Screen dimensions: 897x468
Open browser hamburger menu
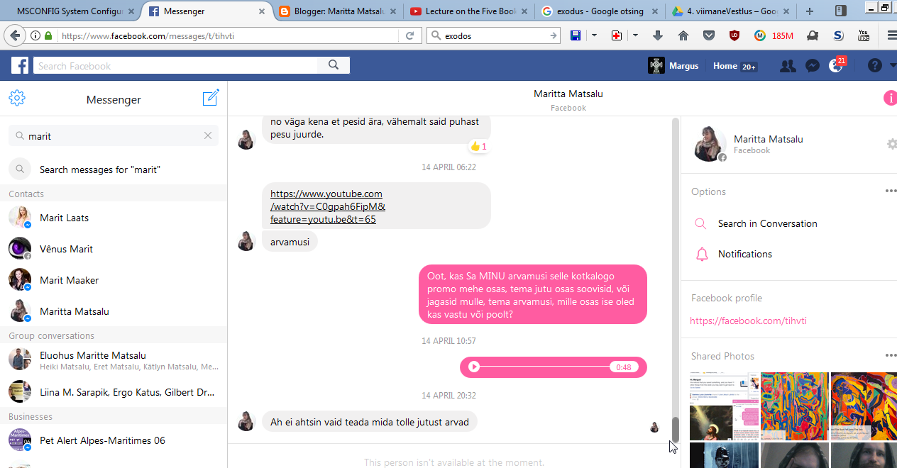[x=891, y=35]
